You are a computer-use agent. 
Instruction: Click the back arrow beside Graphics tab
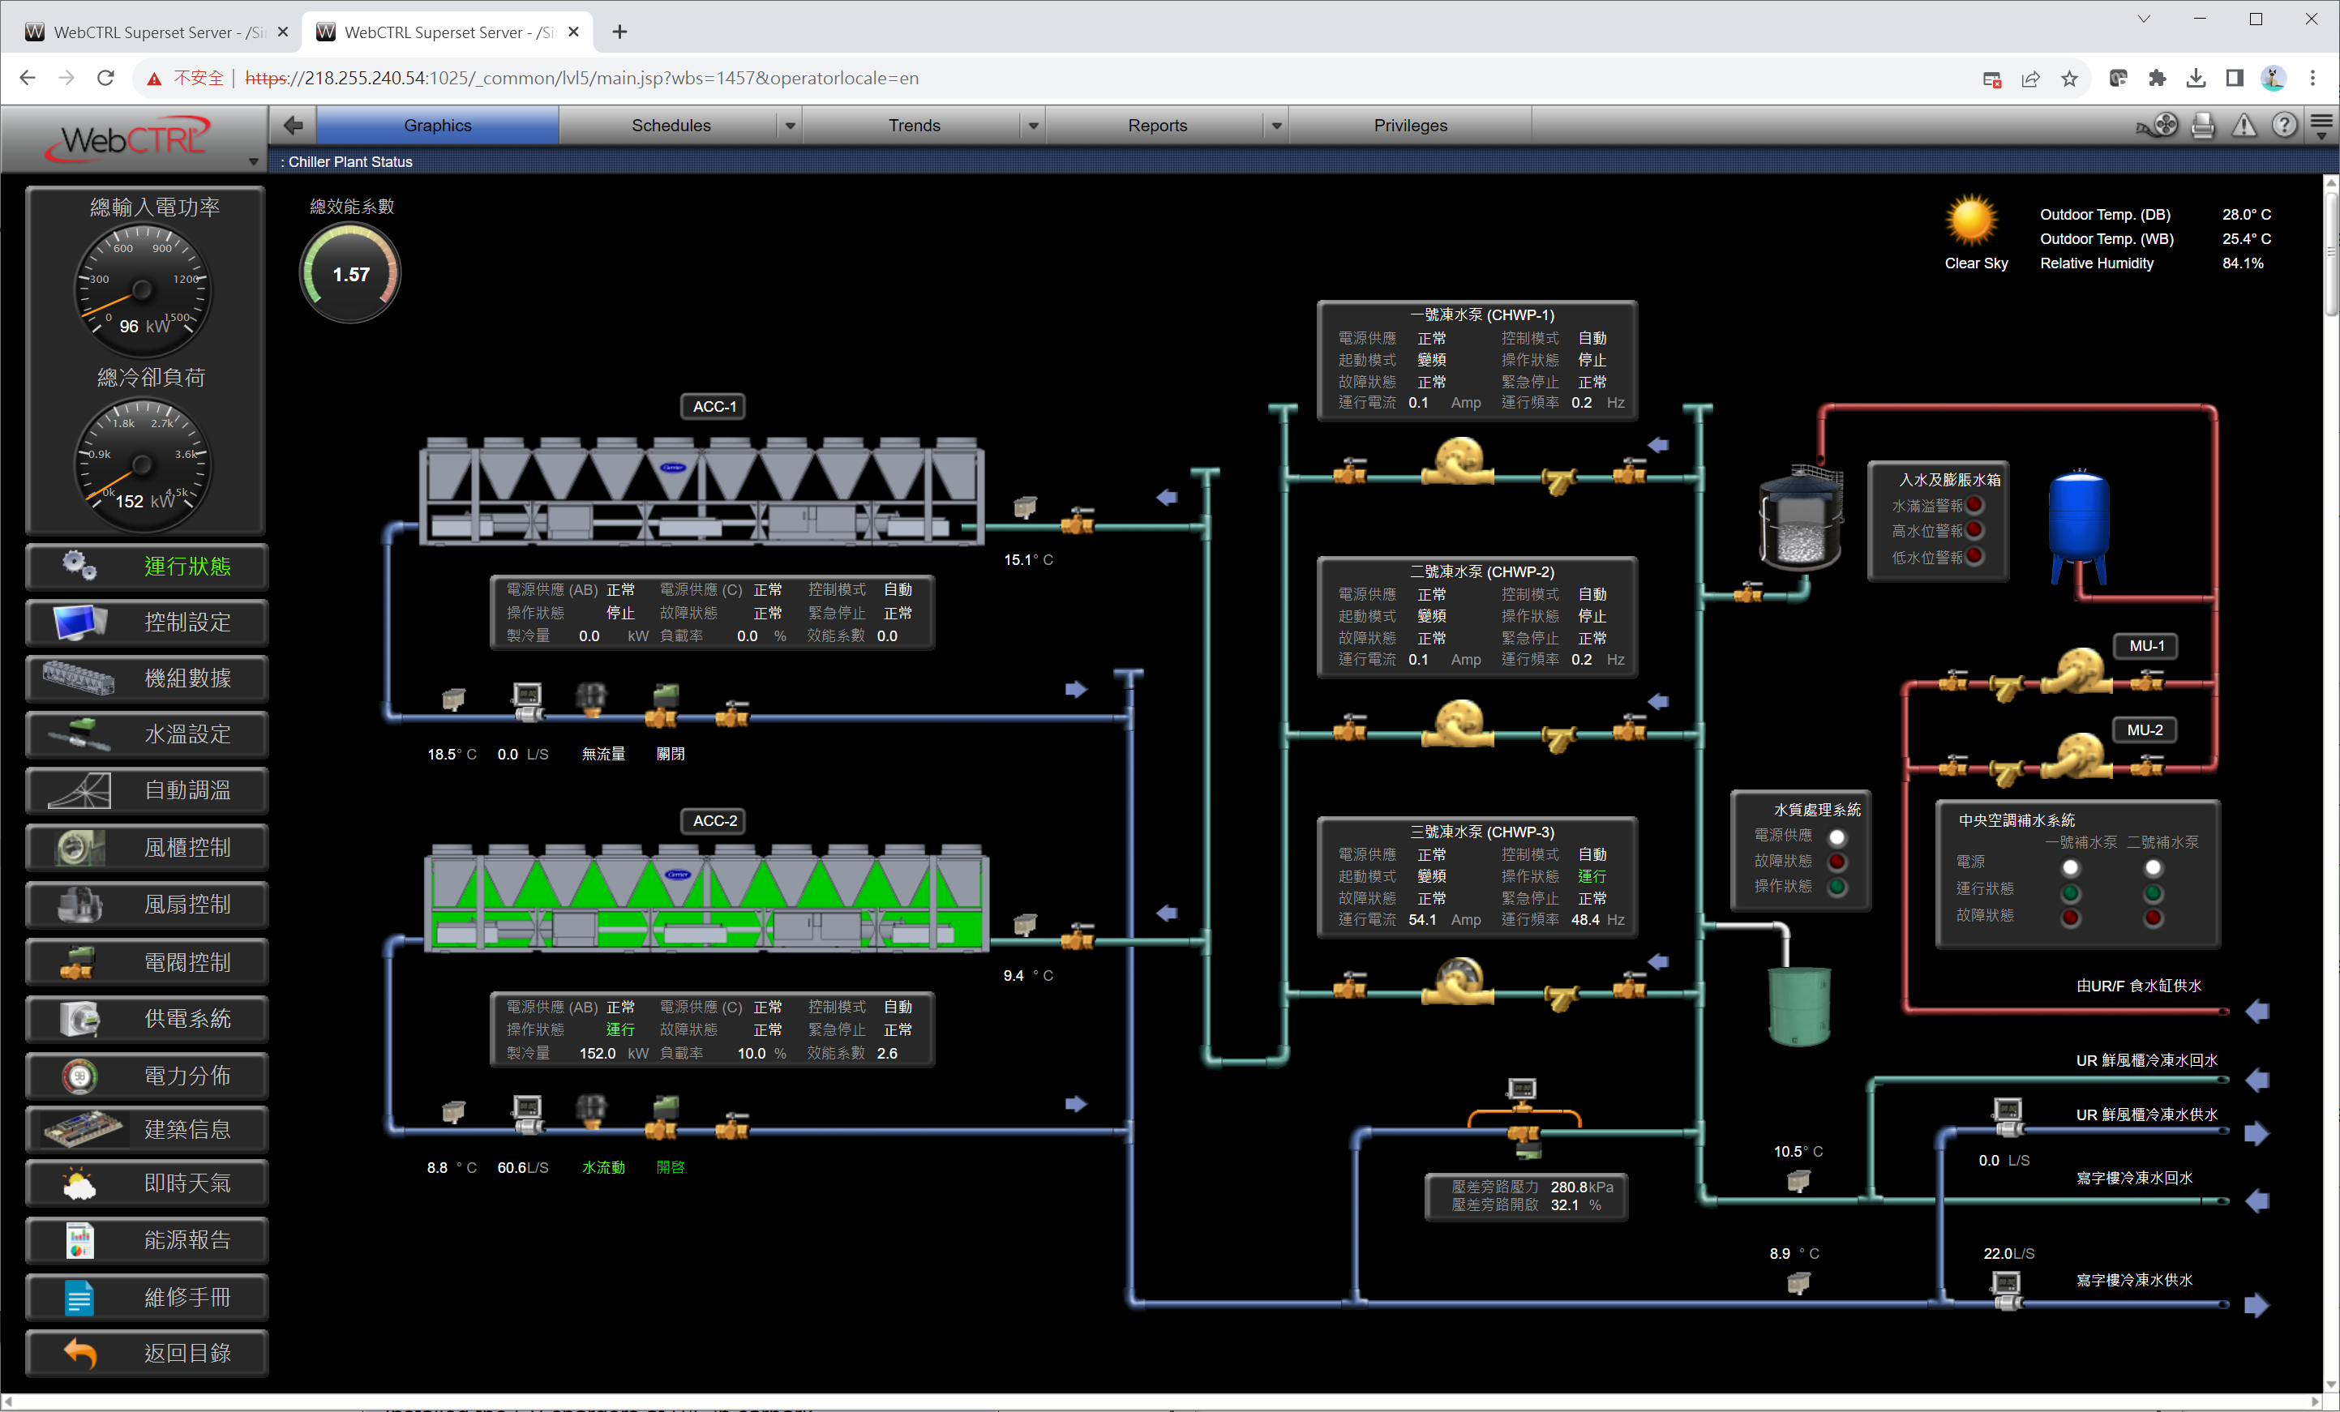[x=293, y=126]
